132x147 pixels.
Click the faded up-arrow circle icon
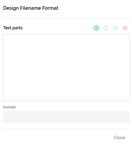click(106, 28)
